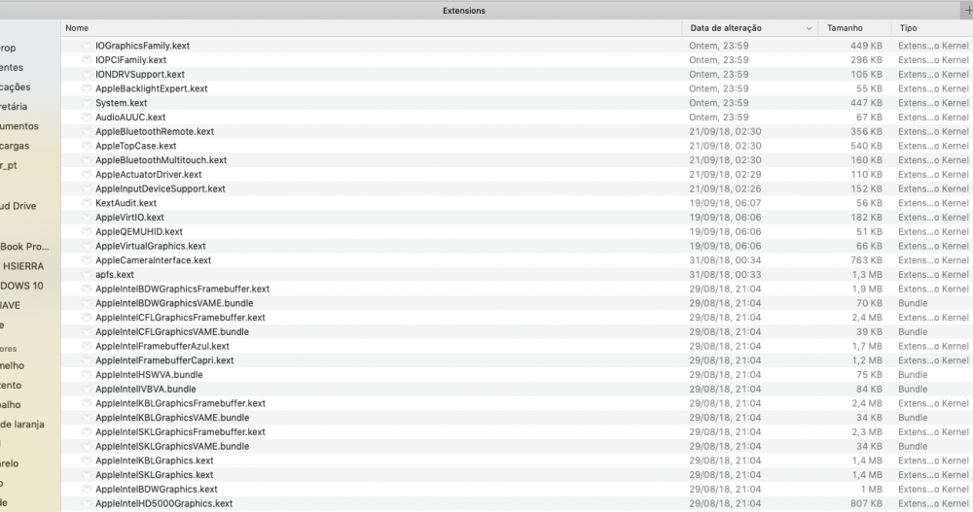Click the apfs.kext file icon
The width and height of the screenshot is (973, 512).
coord(87,274)
